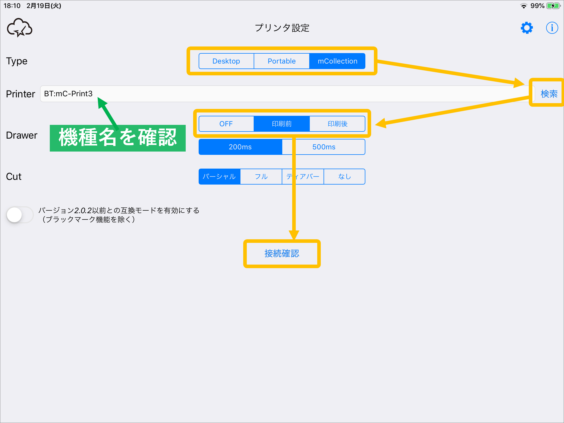
Task: Select フル cut option
Action: pos(261,177)
